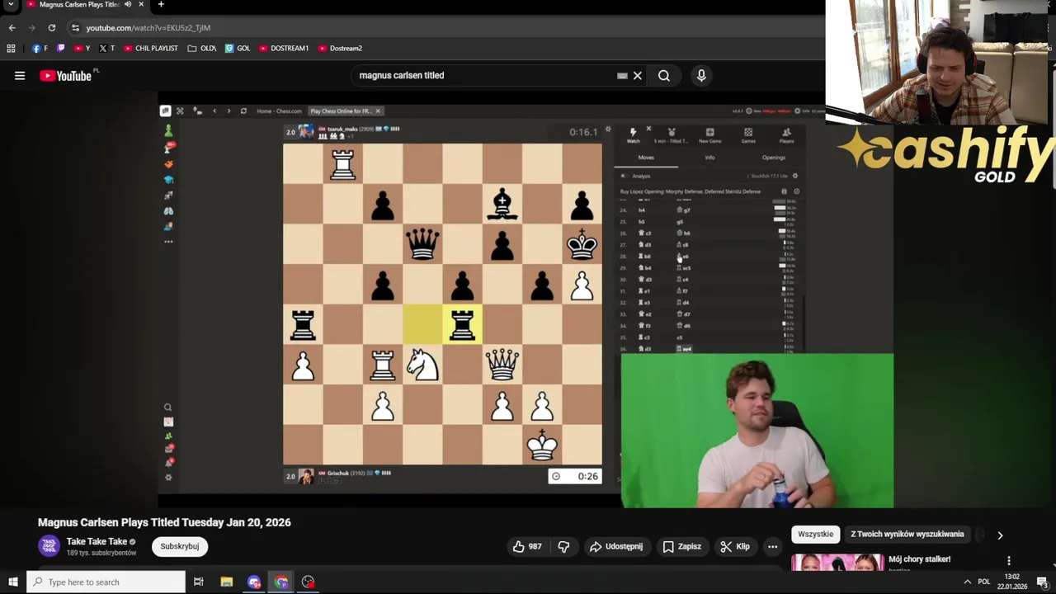Image resolution: width=1056 pixels, height=594 pixels.
Task: Select 'Z Twoich wyników wyszukiwania' chip
Action: click(907, 535)
